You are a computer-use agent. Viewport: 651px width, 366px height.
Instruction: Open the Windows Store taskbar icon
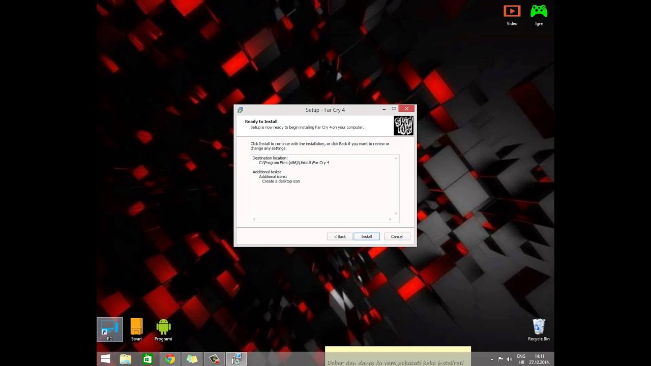click(x=147, y=359)
